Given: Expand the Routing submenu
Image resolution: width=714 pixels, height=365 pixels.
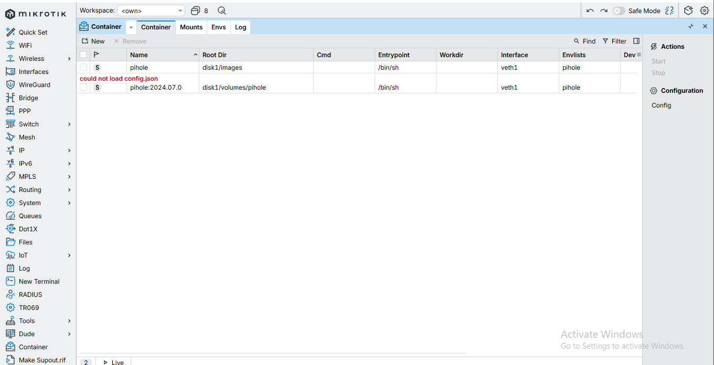Looking at the screenshot, I should tap(69, 190).
